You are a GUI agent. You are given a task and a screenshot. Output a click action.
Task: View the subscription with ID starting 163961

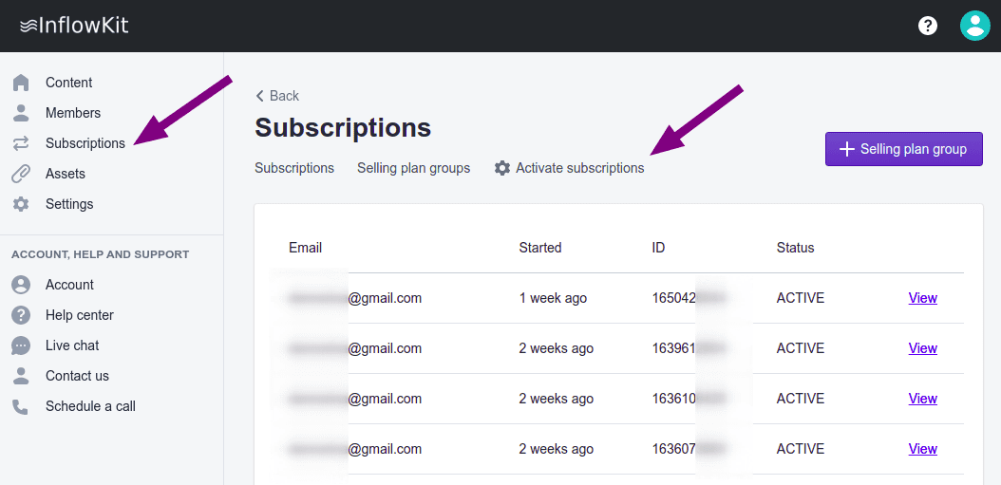pyautogui.click(x=922, y=348)
